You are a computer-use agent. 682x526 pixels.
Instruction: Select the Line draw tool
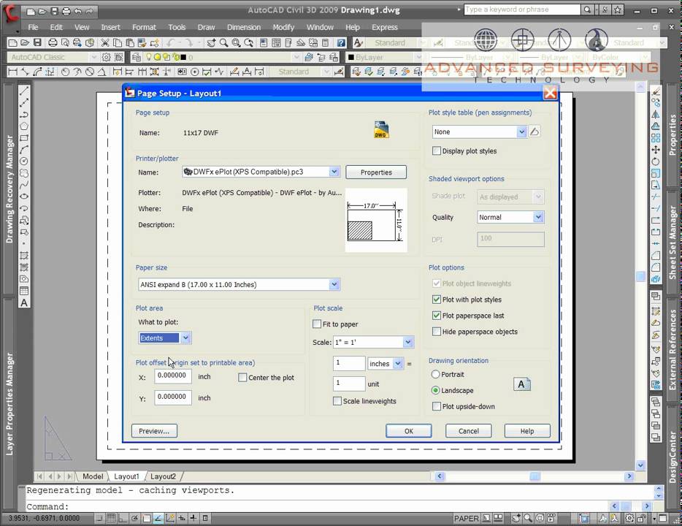click(x=24, y=91)
